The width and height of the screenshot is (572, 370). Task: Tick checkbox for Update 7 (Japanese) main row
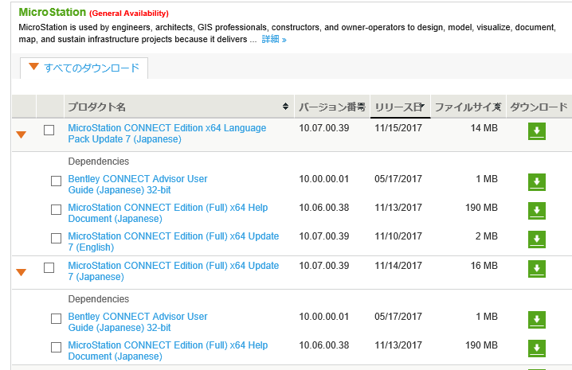coord(49,267)
